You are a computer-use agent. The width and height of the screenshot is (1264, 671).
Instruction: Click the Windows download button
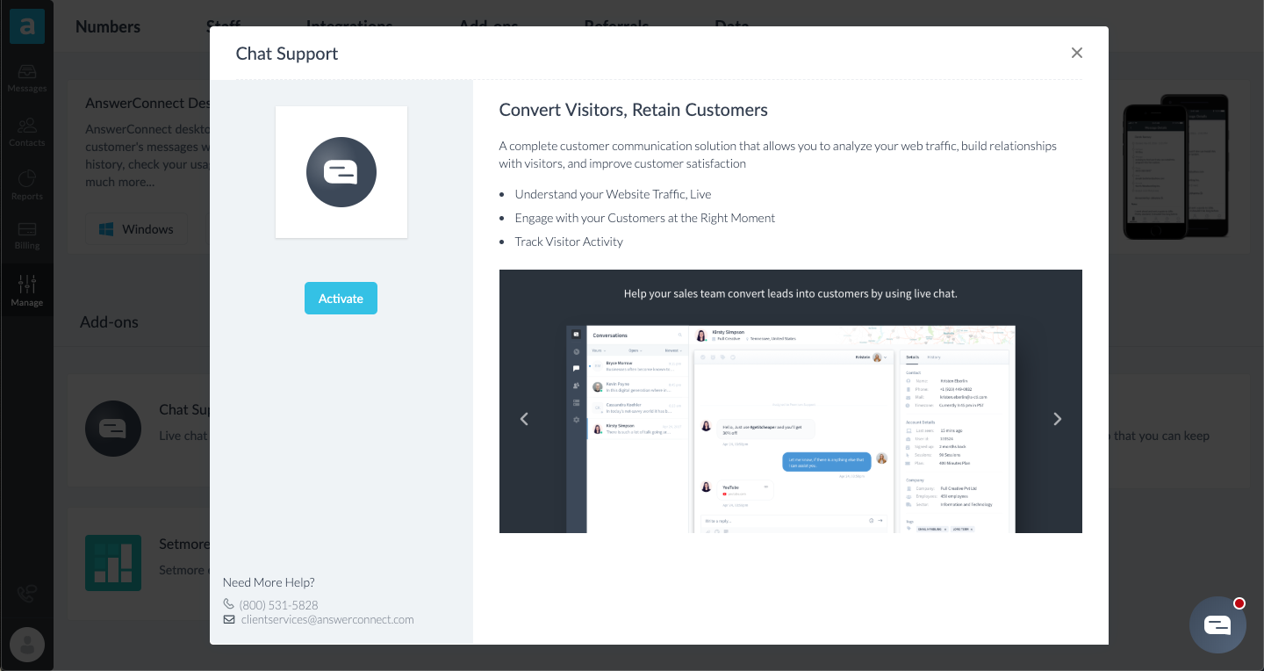[x=136, y=229]
